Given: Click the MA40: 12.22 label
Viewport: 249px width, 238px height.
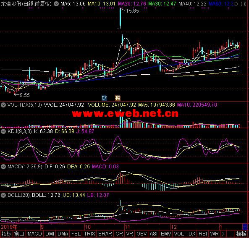Looking at the screenshot, I should (192, 4).
